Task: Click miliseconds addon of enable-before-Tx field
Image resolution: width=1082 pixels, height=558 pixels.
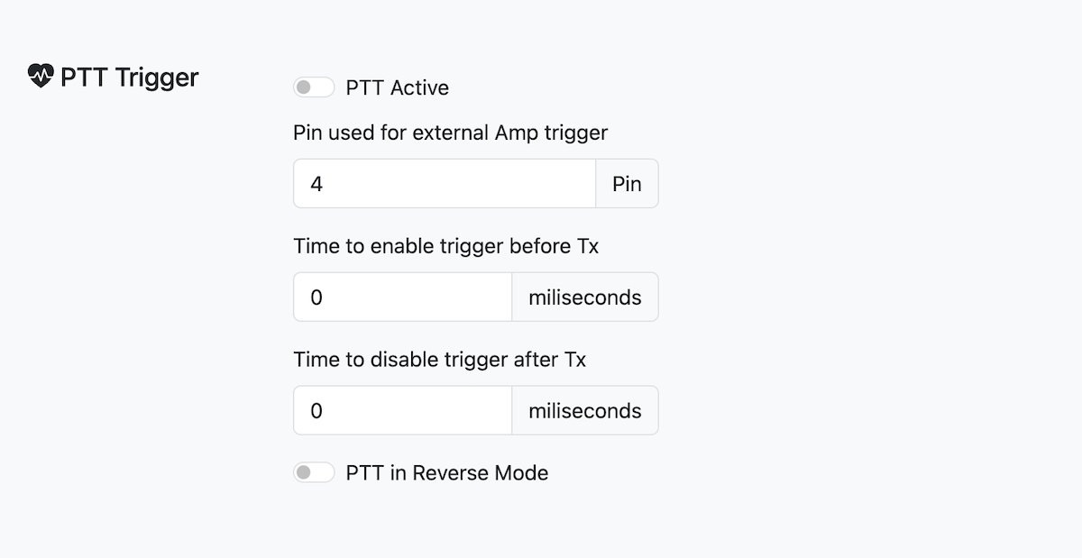Action: 585,297
